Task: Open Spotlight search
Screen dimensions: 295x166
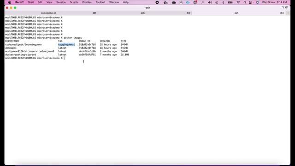Action: (x=245, y=2)
